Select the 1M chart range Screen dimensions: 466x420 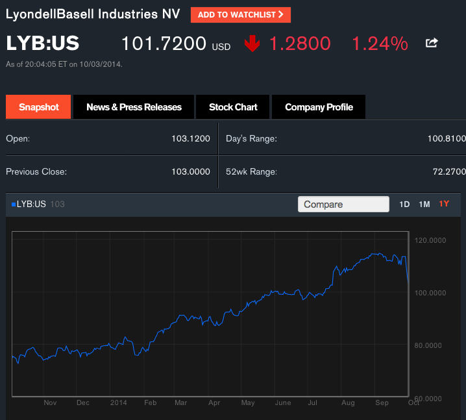424,204
